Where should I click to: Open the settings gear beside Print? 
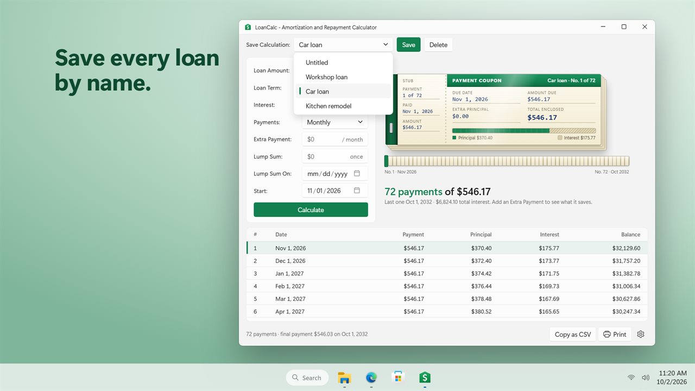(x=641, y=335)
